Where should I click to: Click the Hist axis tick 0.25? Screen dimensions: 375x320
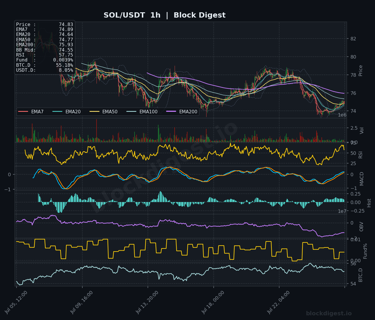[355, 194]
